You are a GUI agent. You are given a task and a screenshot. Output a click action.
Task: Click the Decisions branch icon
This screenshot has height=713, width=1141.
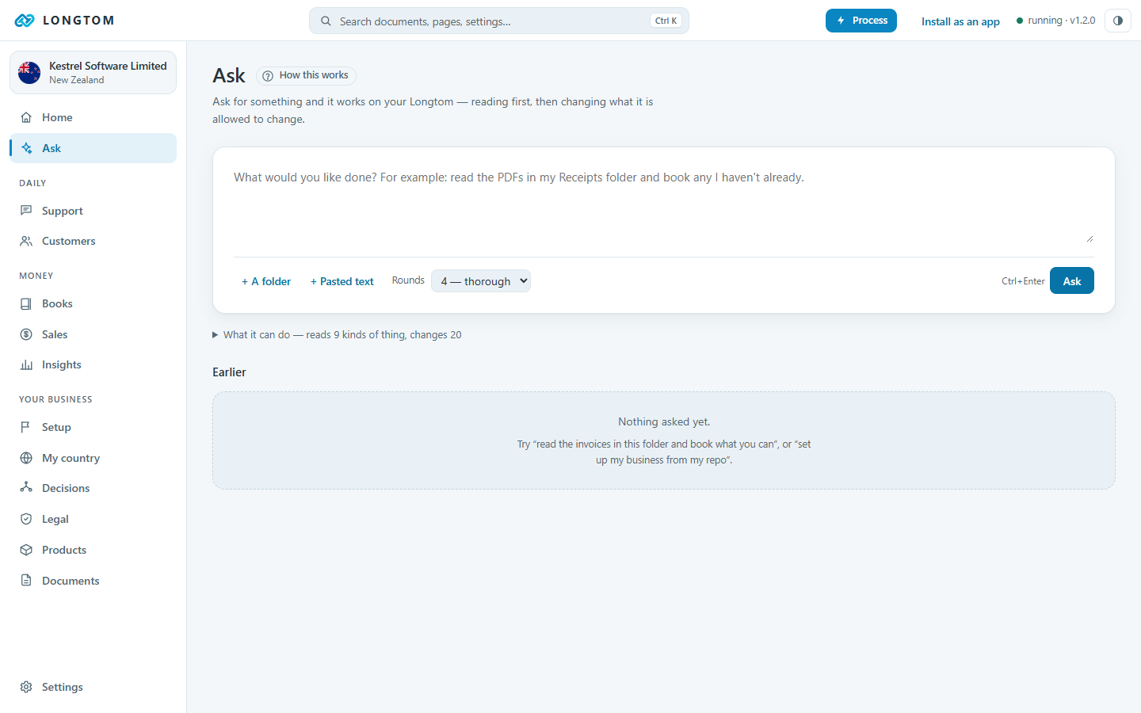26,488
